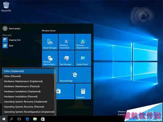This screenshot has width=163, height=122.
Task: Open the Windows PowerShell tile
Action: point(67,42)
